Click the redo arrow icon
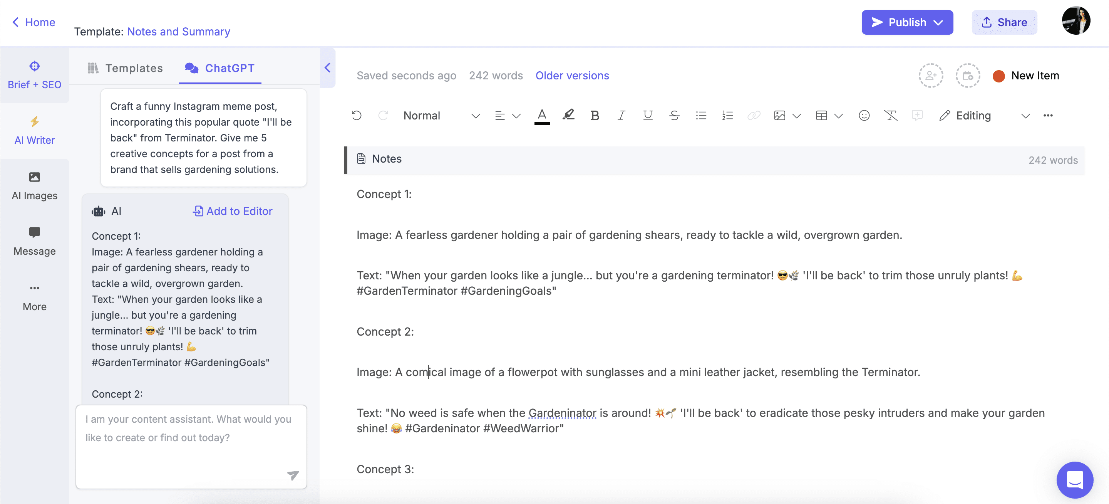The width and height of the screenshot is (1109, 504). (x=383, y=116)
